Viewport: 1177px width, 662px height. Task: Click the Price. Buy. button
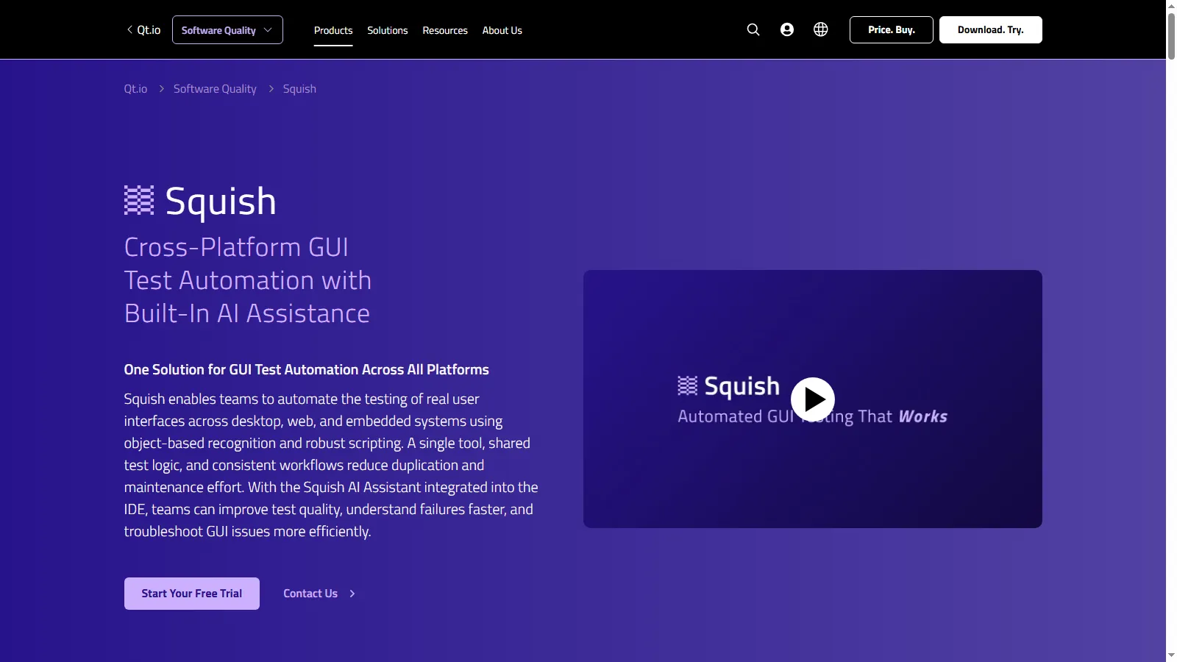[892, 29]
